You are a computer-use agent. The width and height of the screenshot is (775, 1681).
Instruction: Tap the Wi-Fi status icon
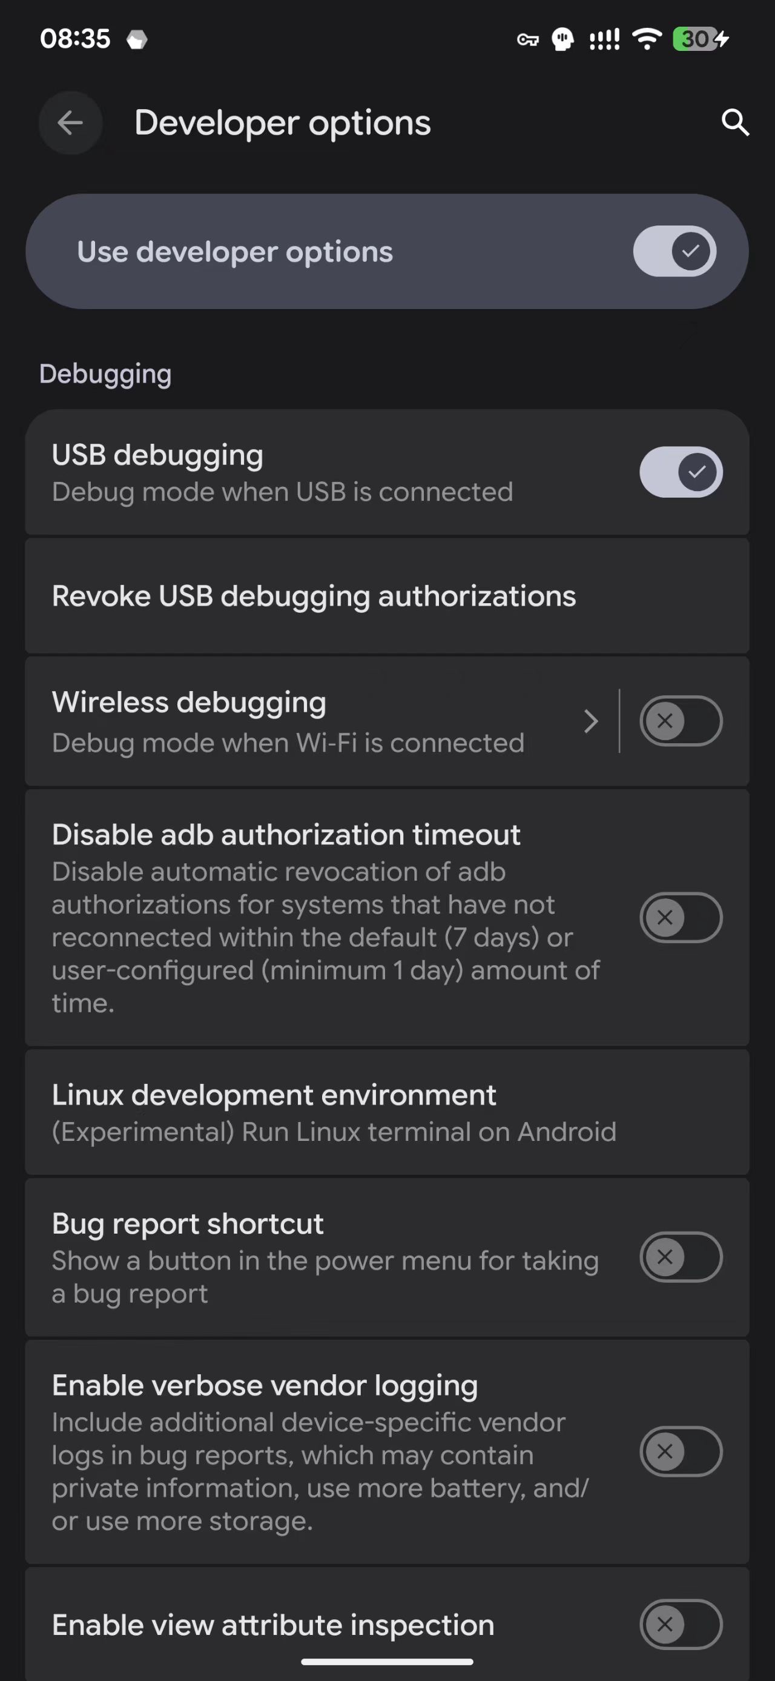pos(647,39)
